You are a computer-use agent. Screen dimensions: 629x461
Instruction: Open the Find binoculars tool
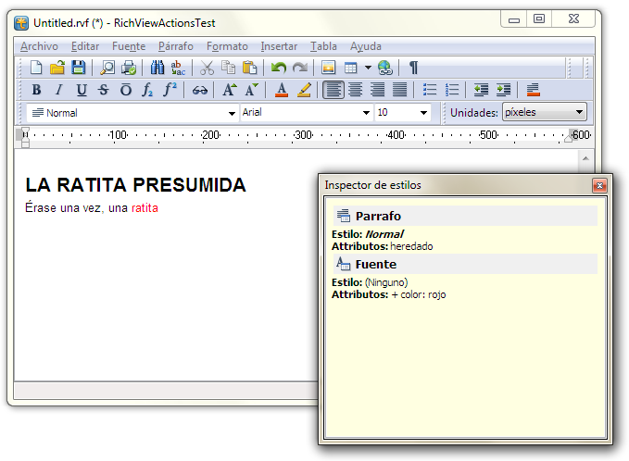[157, 68]
